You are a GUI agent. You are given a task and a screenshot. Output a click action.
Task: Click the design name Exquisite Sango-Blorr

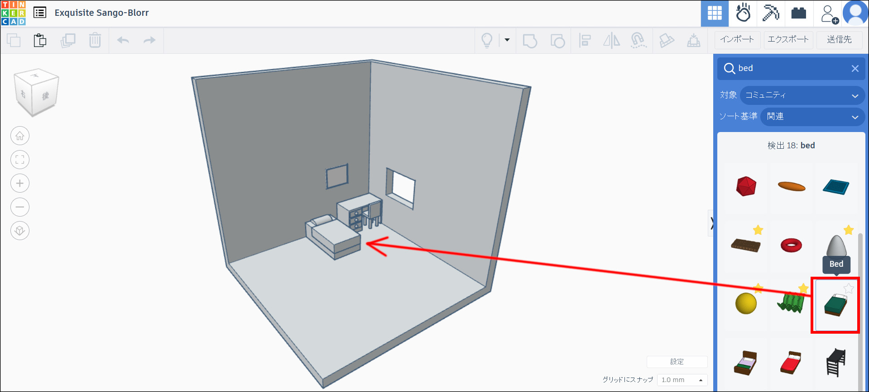click(x=102, y=13)
